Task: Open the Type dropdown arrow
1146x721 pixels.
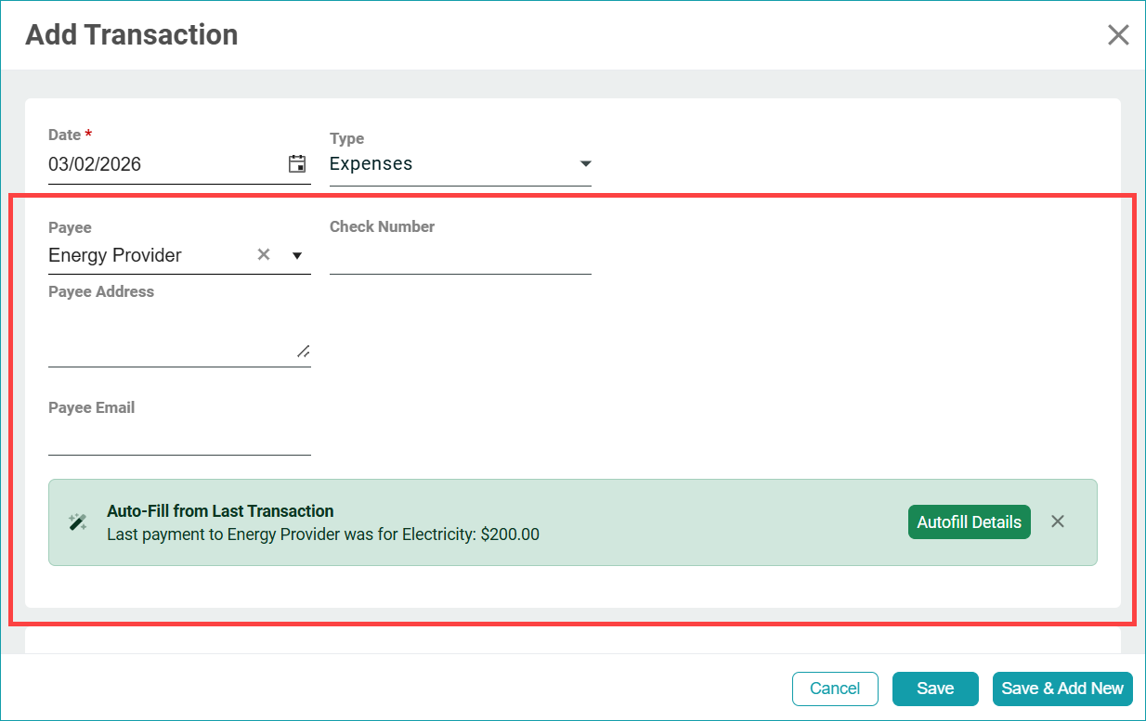Action: click(x=585, y=164)
